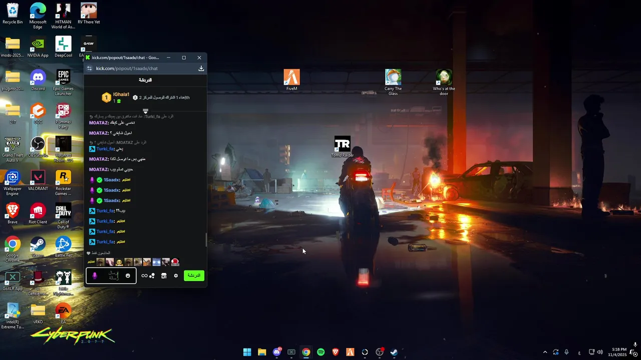Select the Discord desktop shortcut
Screen dimensions: 641x360
point(38,80)
